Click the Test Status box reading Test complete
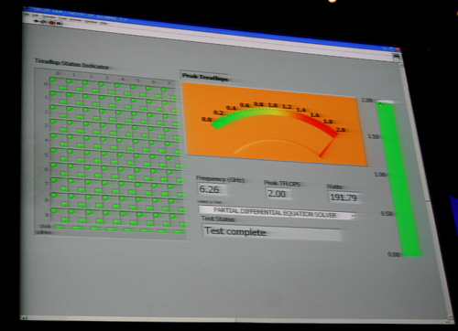Screen dimensions: 458x331 [x=271, y=232]
